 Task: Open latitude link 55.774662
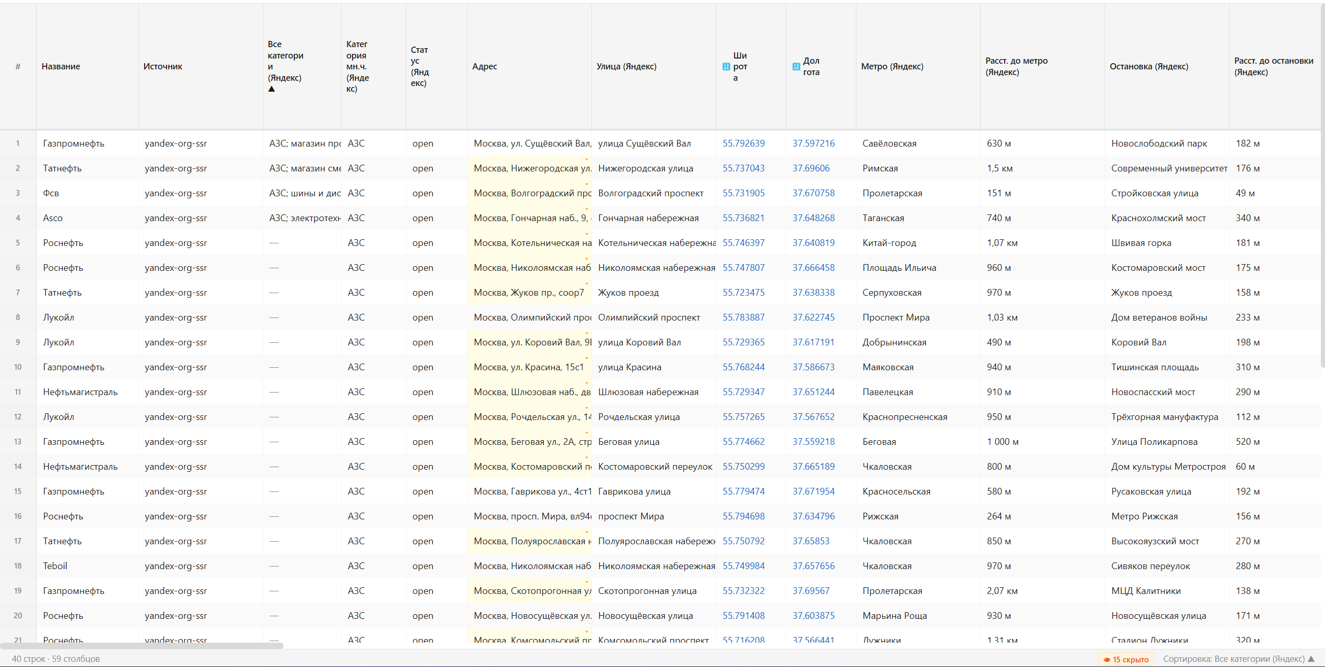743,442
